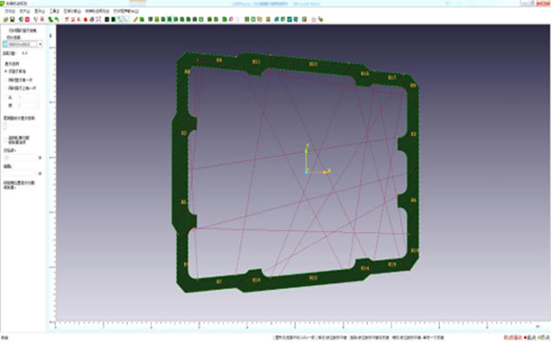Click the A value input field
Viewport: 551px width, 342px height.
pyautogui.click(x=28, y=97)
